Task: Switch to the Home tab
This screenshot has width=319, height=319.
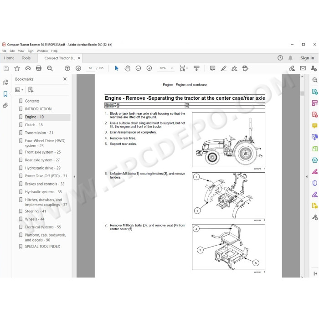Action: click(x=9, y=58)
